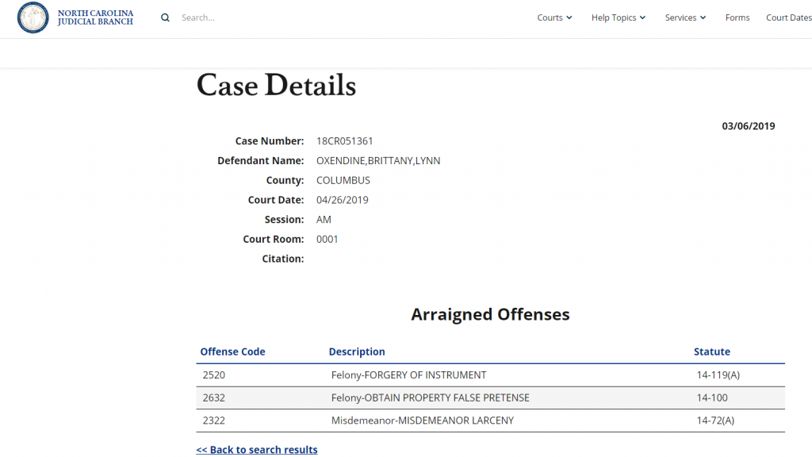The width and height of the screenshot is (812, 457).
Task: Go to the Forms page
Action: tap(737, 17)
